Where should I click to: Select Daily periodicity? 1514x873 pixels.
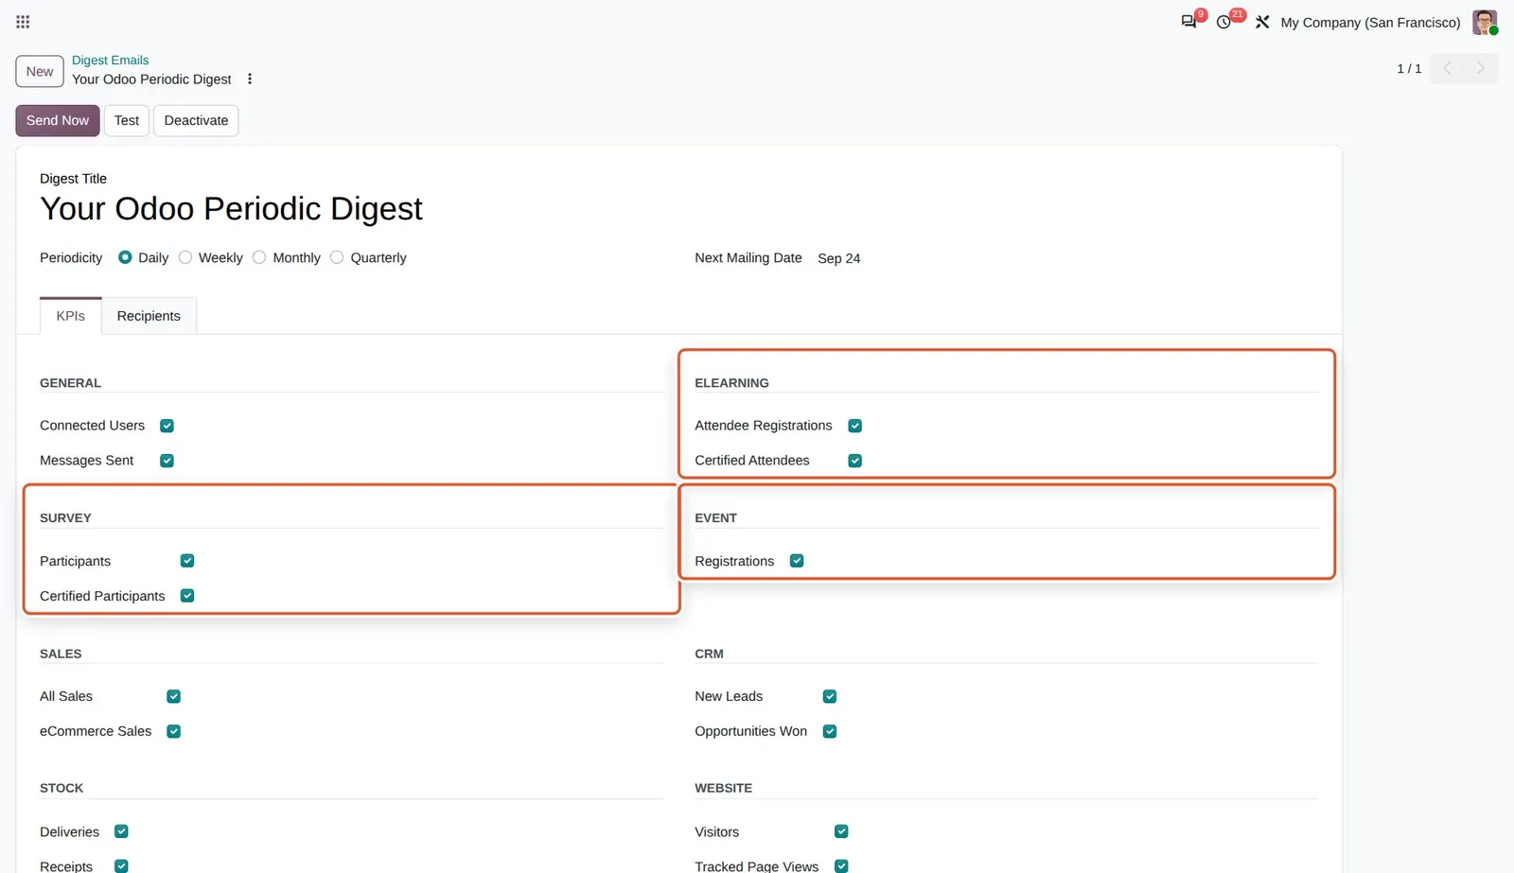click(x=125, y=257)
